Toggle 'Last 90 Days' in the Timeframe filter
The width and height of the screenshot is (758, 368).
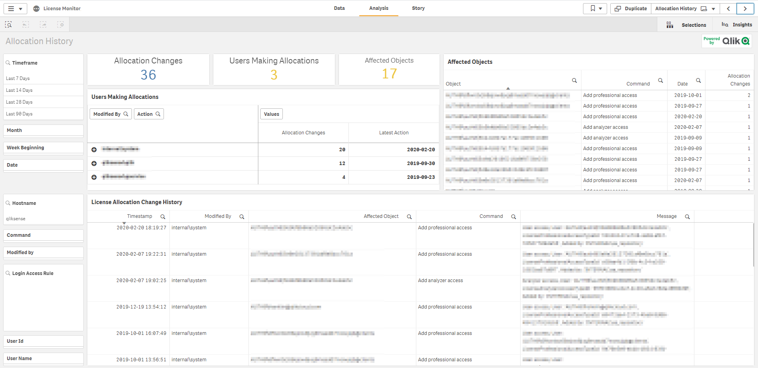(x=19, y=113)
